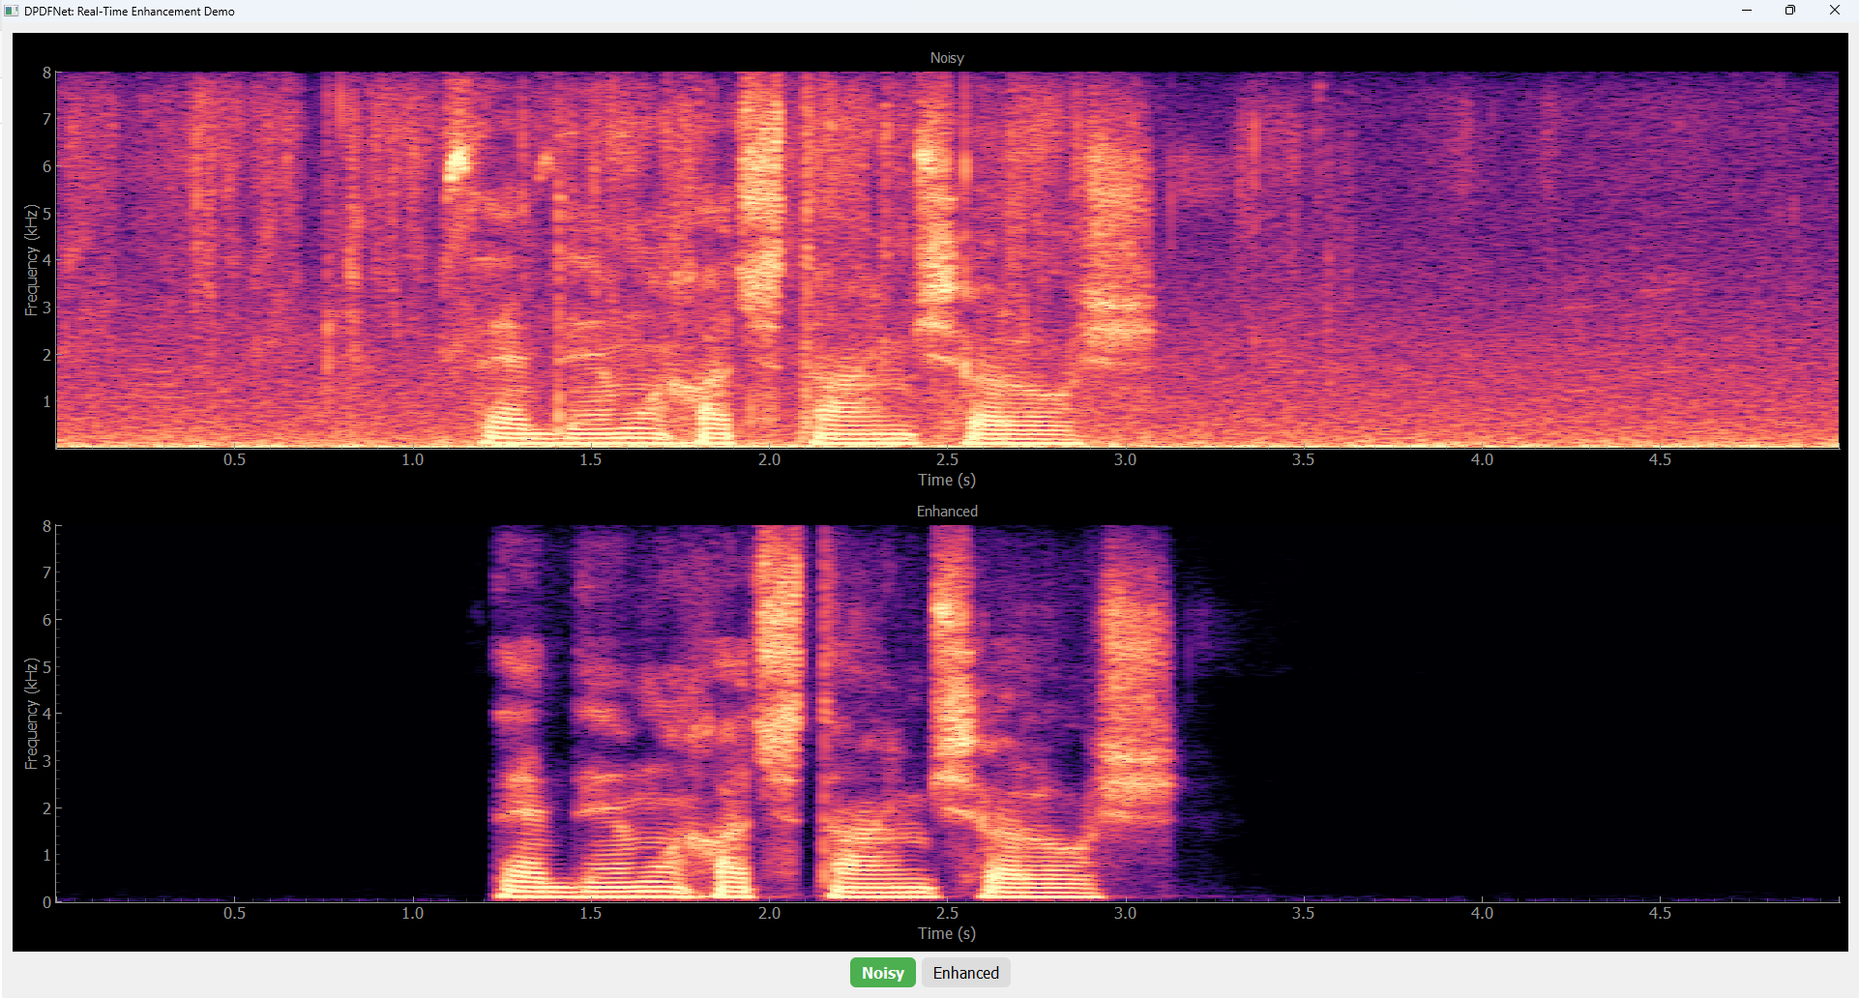Switch to the Enhanced audio button

965,973
